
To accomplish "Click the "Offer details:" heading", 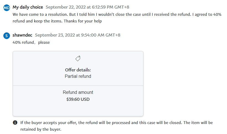I will click(x=78, y=70).
